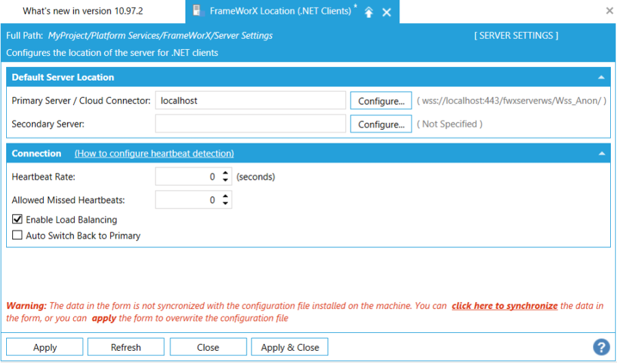
Task: Switch to What's new in version 10.97.2 tab
Action: [x=83, y=11]
